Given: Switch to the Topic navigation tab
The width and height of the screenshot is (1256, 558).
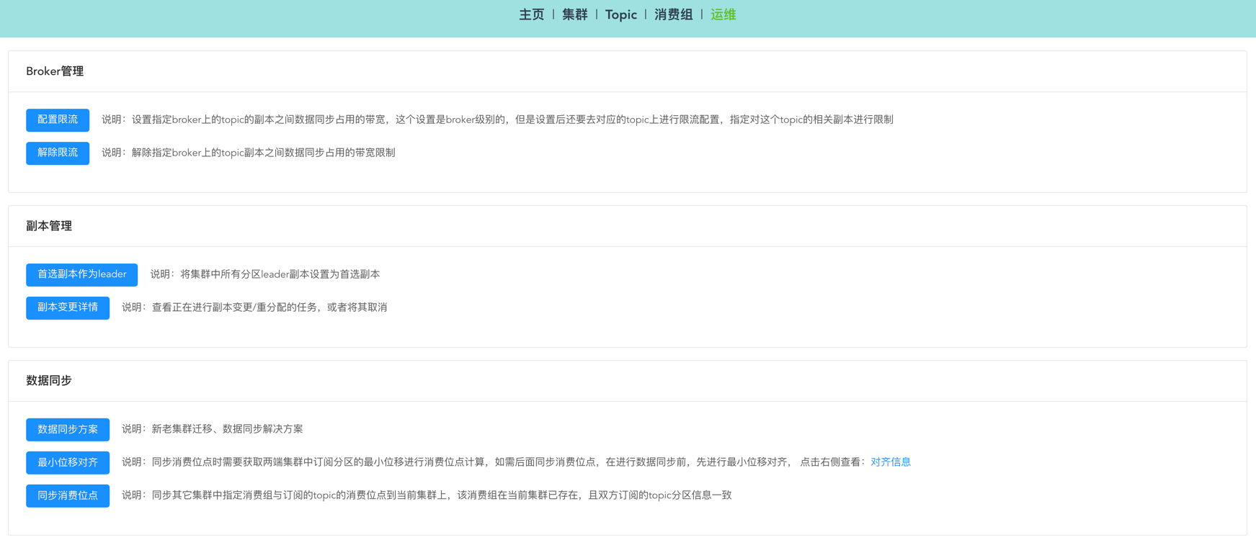Looking at the screenshot, I should point(621,14).
